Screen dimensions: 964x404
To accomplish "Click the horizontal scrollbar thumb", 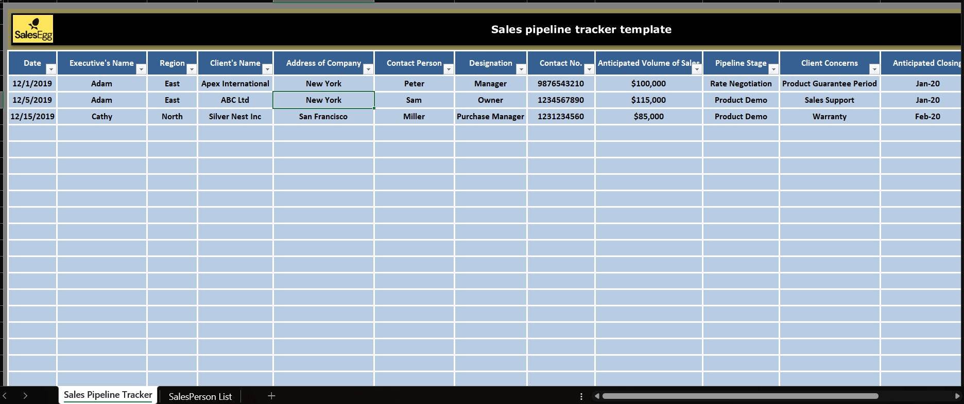I will (x=740, y=396).
